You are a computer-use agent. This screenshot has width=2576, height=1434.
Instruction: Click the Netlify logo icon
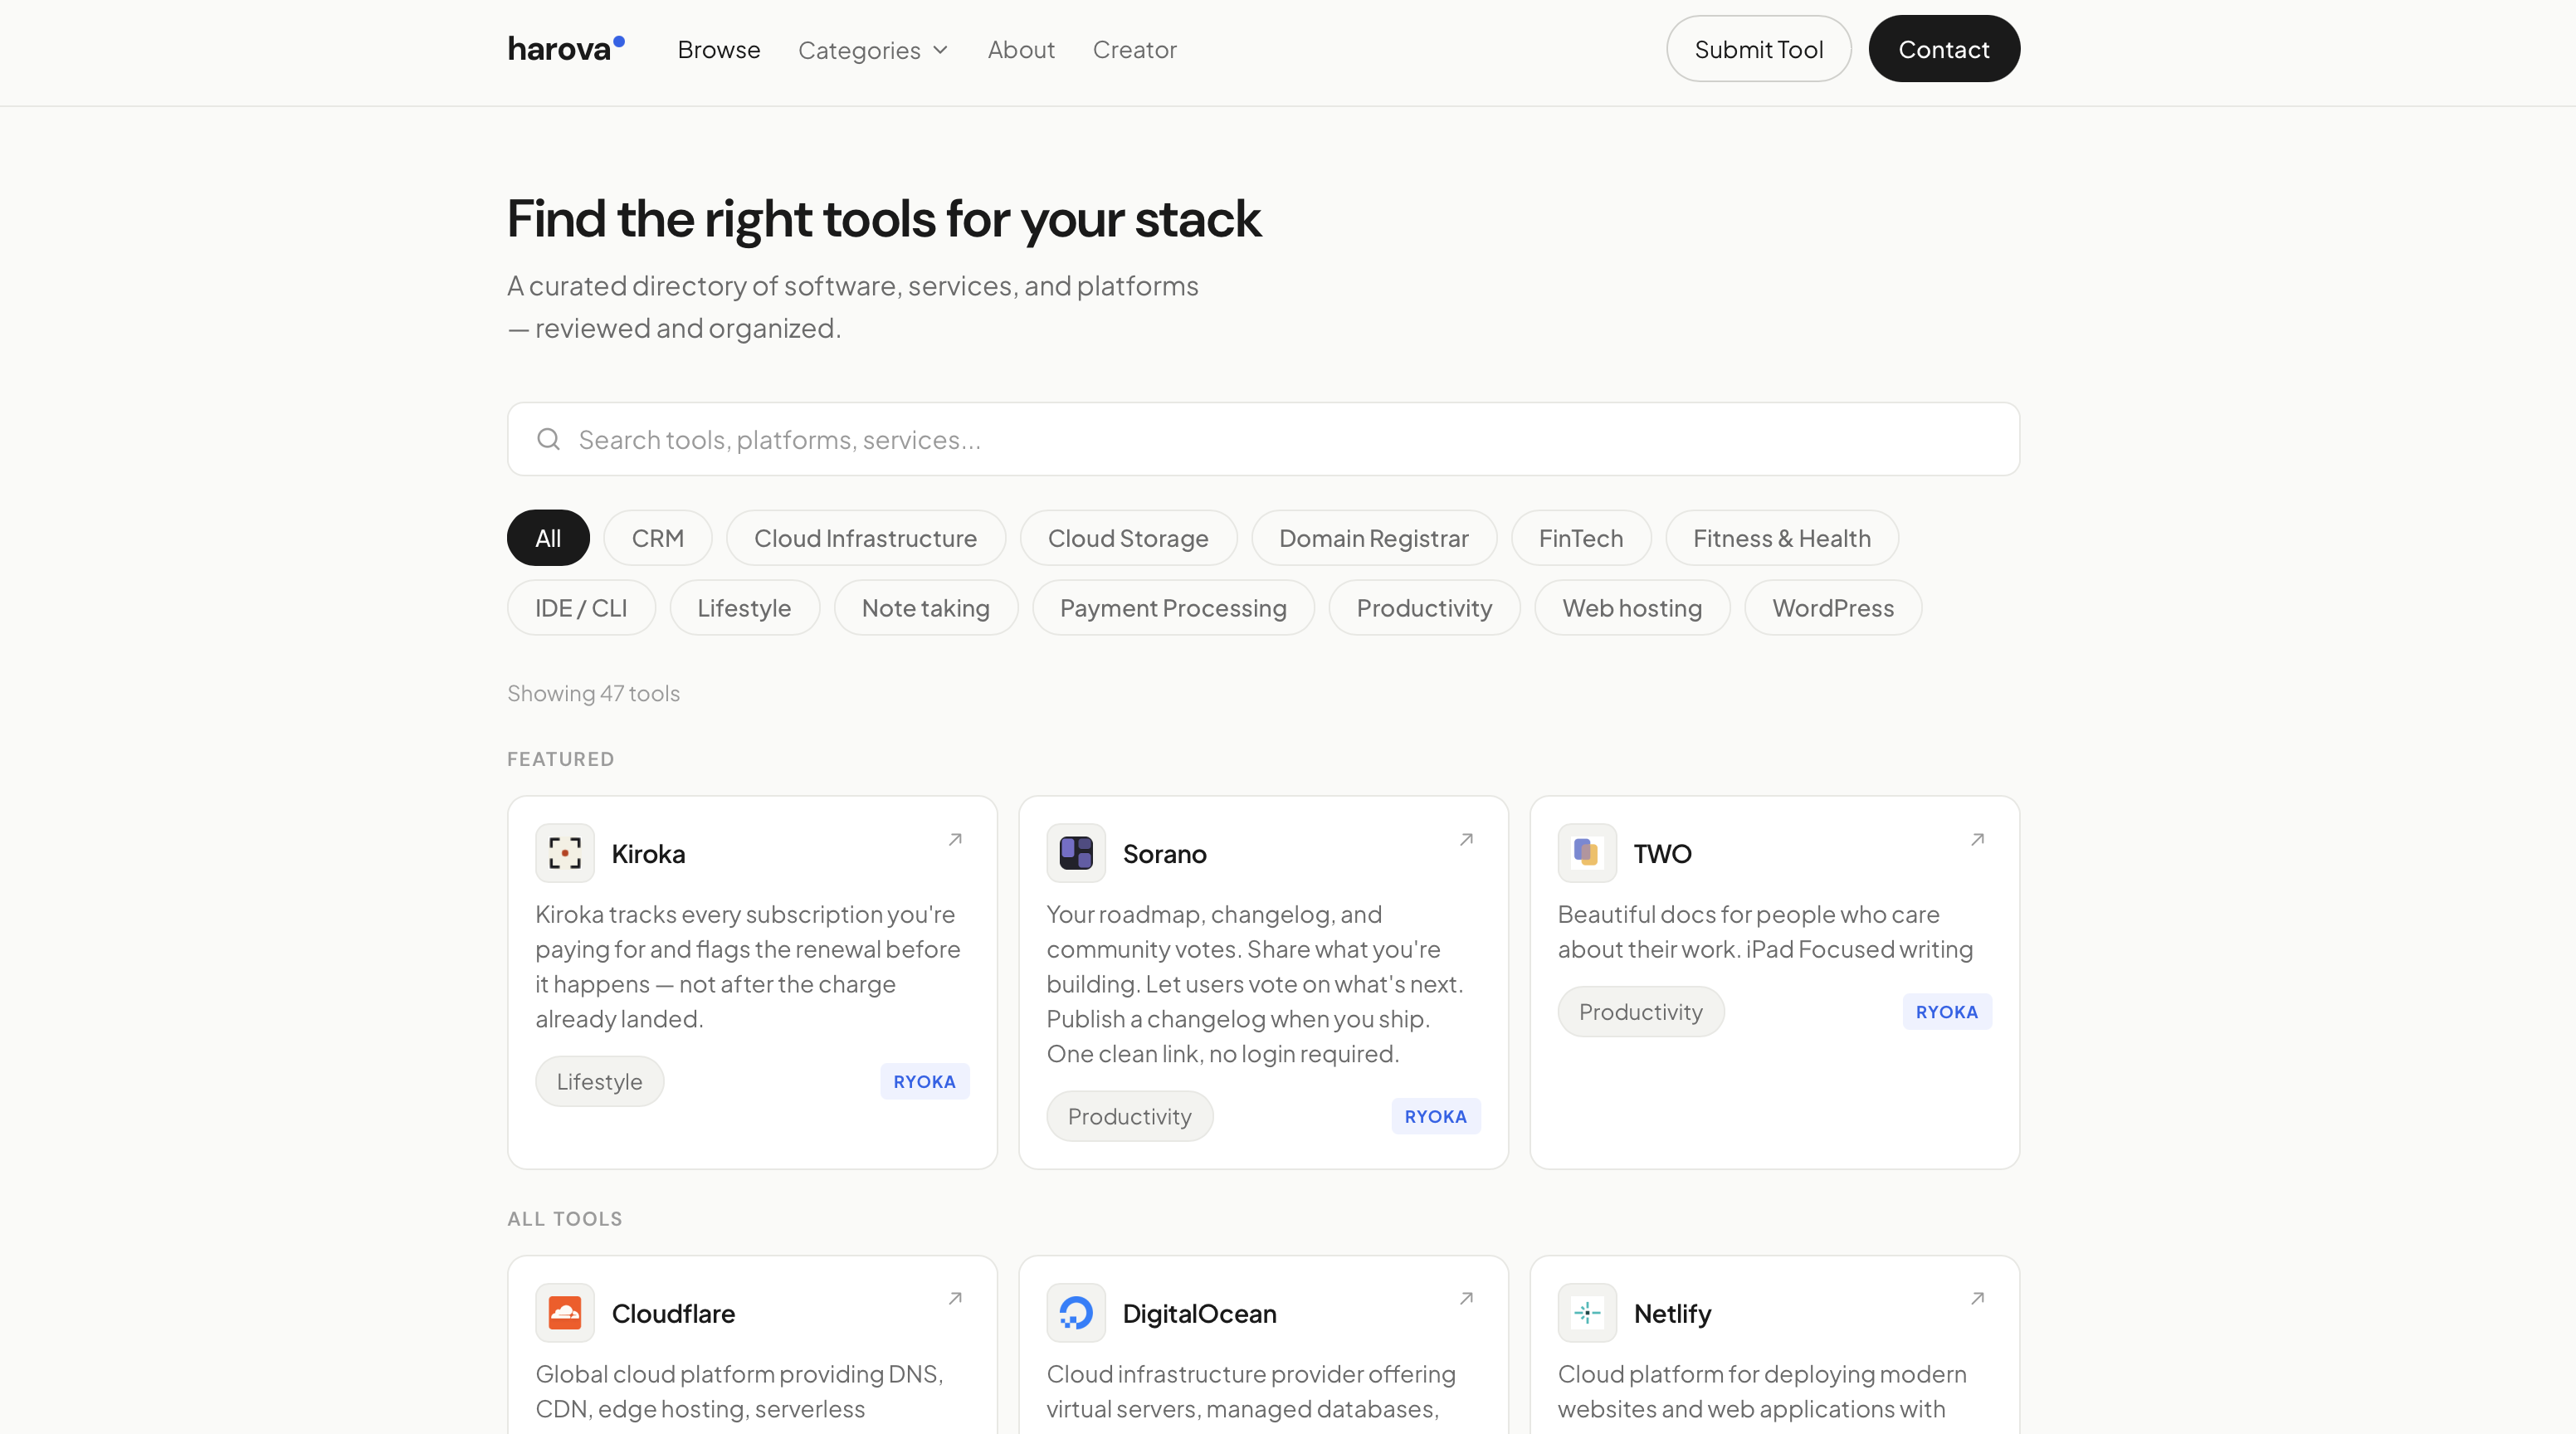1587,1313
